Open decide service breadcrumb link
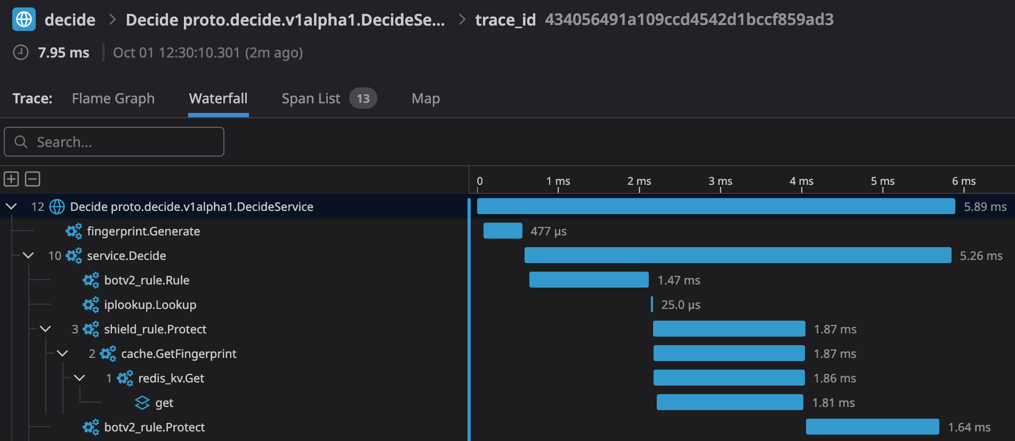1015x441 pixels. pos(70,20)
